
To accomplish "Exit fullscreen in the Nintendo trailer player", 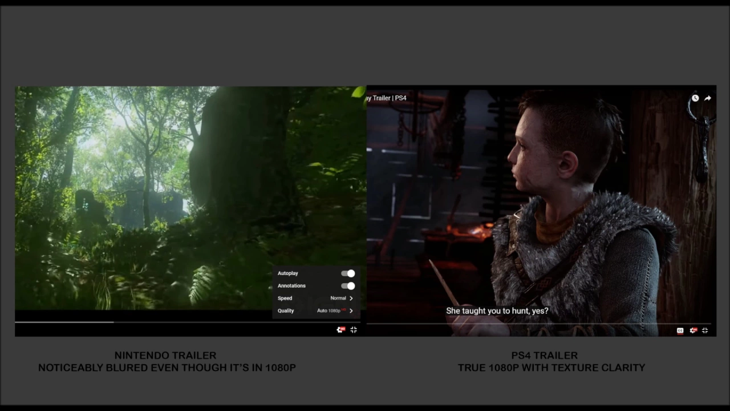I will (354, 330).
